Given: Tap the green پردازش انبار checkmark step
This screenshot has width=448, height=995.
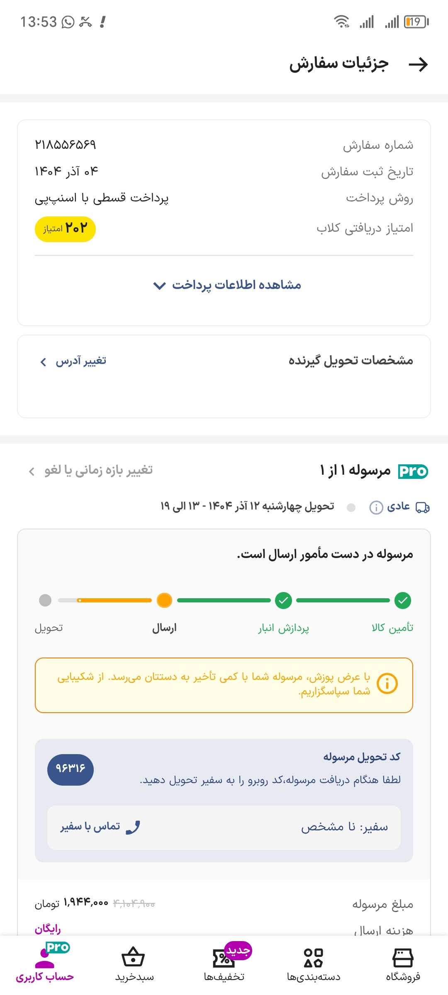Looking at the screenshot, I should (x=284, y=600).
